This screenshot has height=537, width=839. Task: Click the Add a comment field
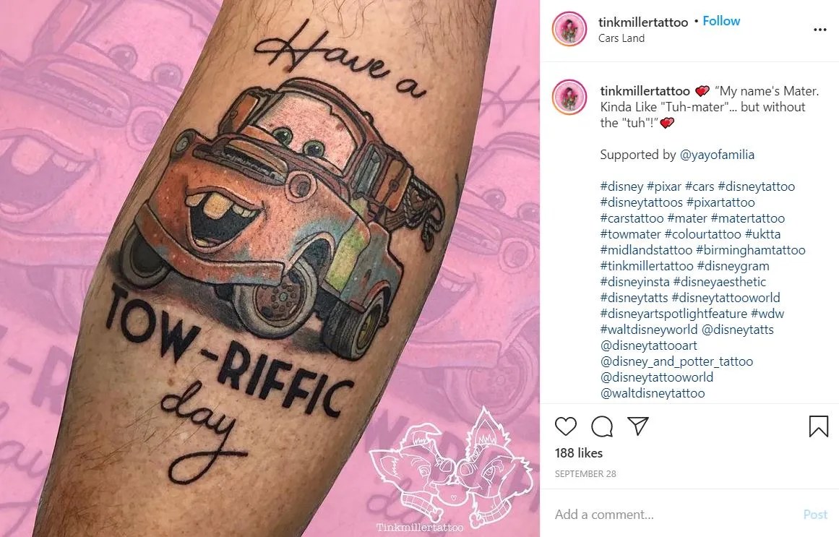click(674, 515)
